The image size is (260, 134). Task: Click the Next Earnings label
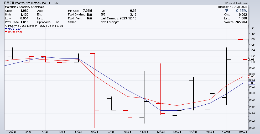(110, 22)
